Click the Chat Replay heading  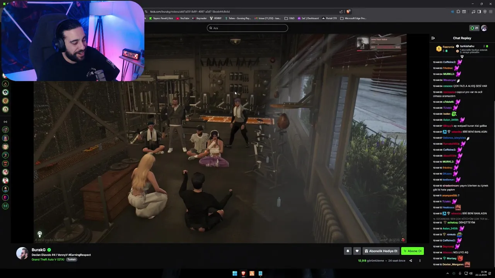pyautogui.click(x=462, y=38)
